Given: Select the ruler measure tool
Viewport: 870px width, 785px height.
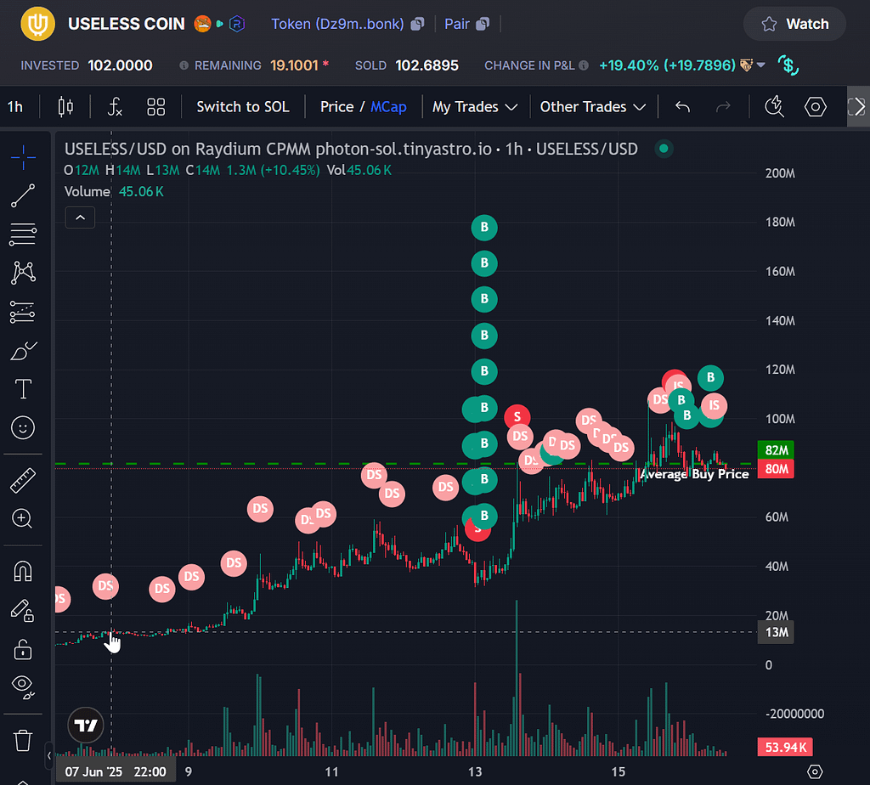Looking at the screenshot, I should [23, 482].
